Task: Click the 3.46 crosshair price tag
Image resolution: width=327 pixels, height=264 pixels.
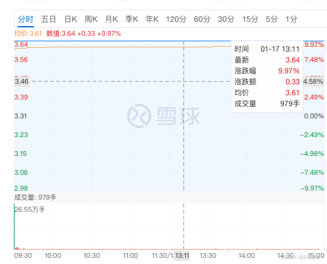Action: click(x=22, y=81)
